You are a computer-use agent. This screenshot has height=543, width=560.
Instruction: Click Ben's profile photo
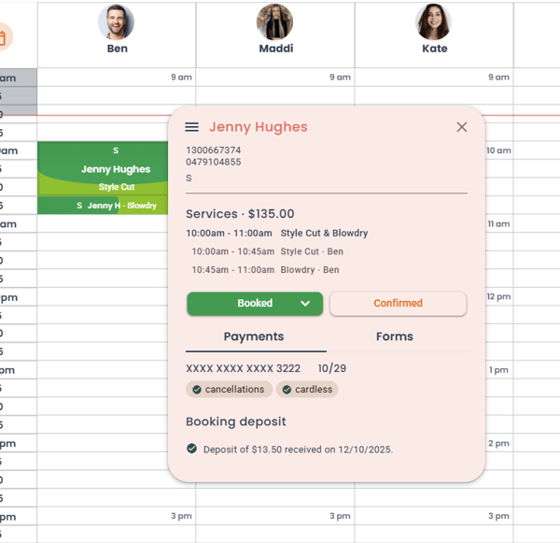pyautogui.click(x=117, y=22)
